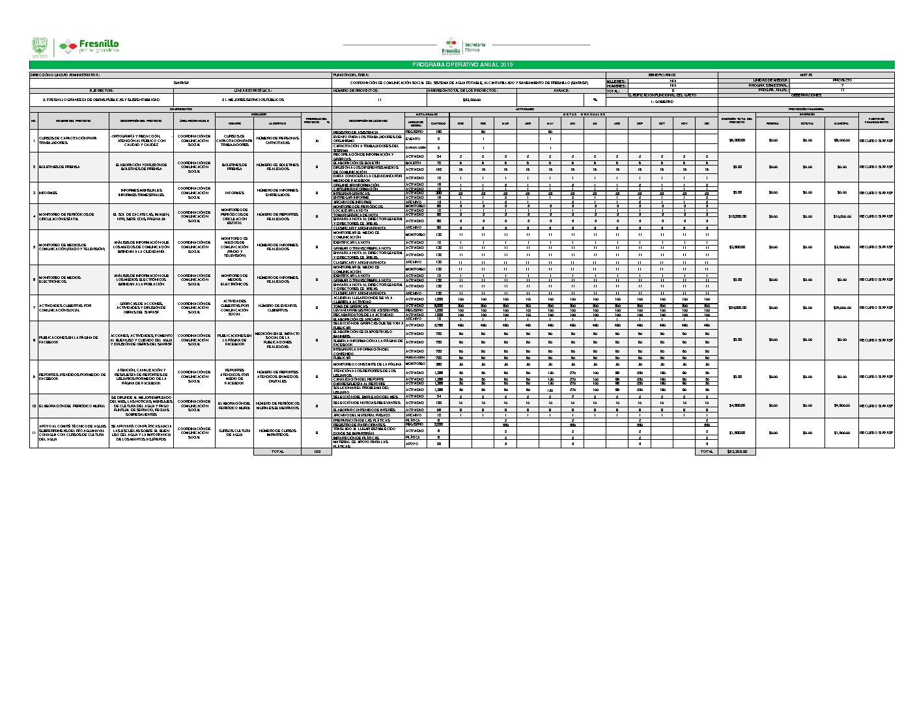Click the Cursos de Capacitación project name cell
This screenshot has height=709, width=917.
point(69,140)
